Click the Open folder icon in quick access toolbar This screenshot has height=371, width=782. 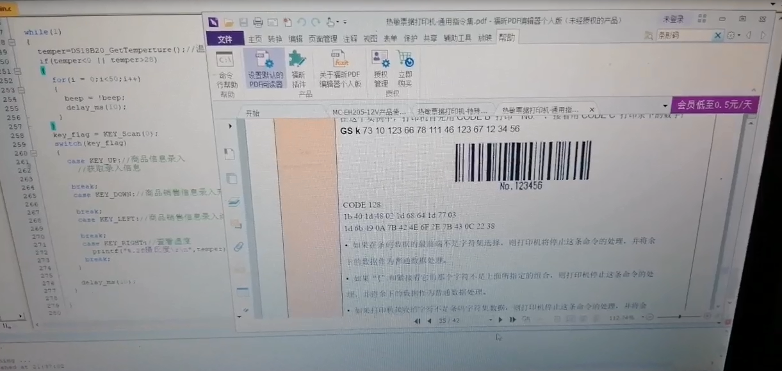(228, 22)
